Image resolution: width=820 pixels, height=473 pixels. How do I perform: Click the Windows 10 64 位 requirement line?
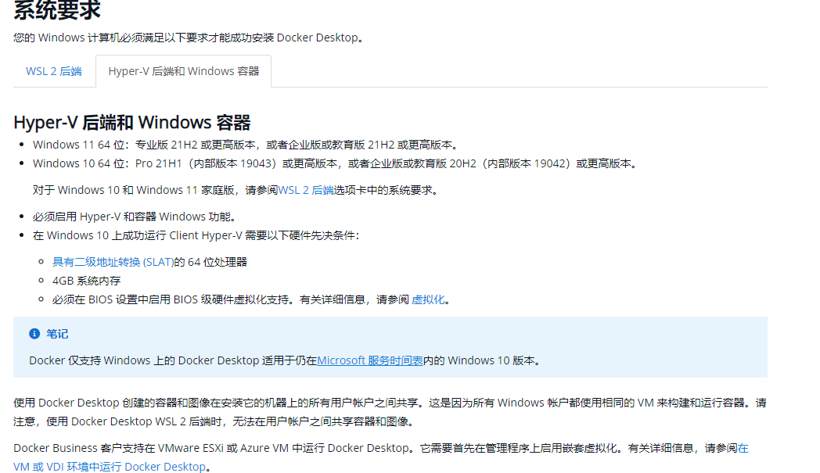tap(336, 163)
